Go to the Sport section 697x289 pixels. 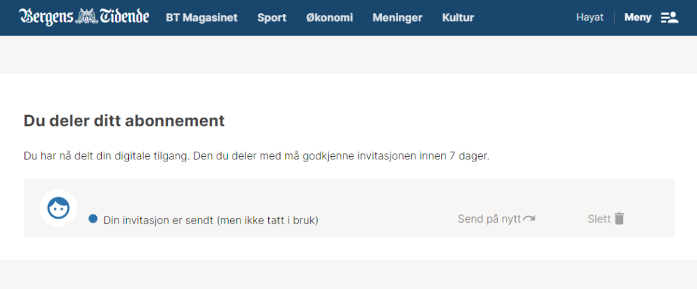tap(271, 17)
